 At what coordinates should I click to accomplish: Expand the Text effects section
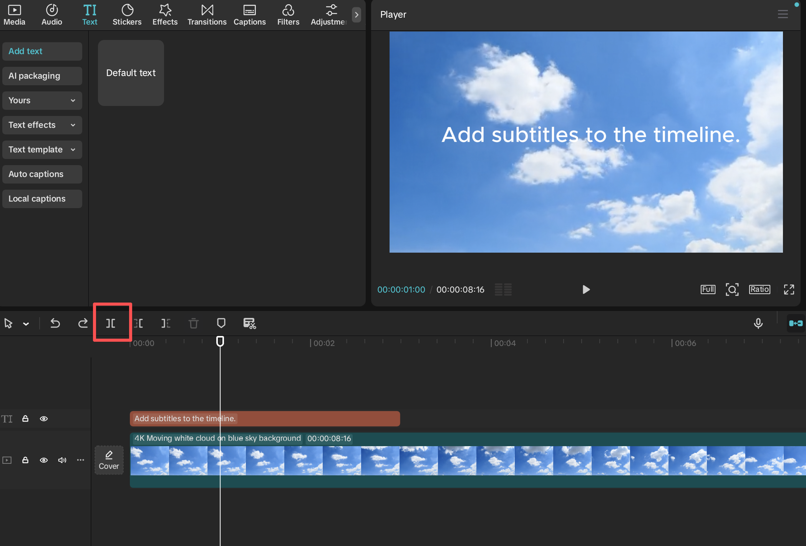point(42,125)
